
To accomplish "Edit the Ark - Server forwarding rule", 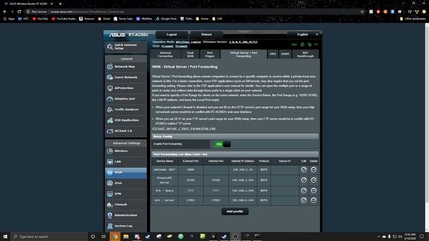I will click(x=304, y=200).
